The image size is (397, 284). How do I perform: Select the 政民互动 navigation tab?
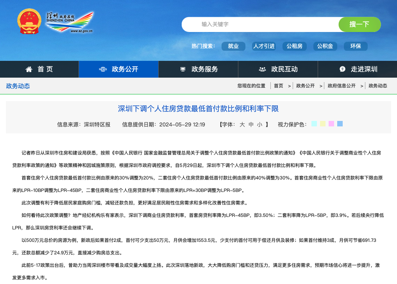(x=278, y=69)
